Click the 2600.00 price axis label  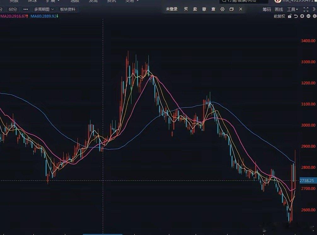pyautogui.click(x=308, y=210)
